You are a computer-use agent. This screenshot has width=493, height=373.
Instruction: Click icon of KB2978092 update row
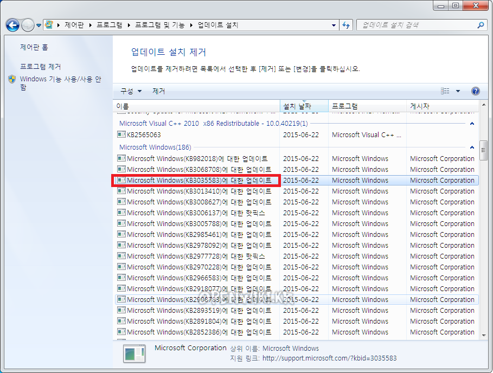[121, 245]
